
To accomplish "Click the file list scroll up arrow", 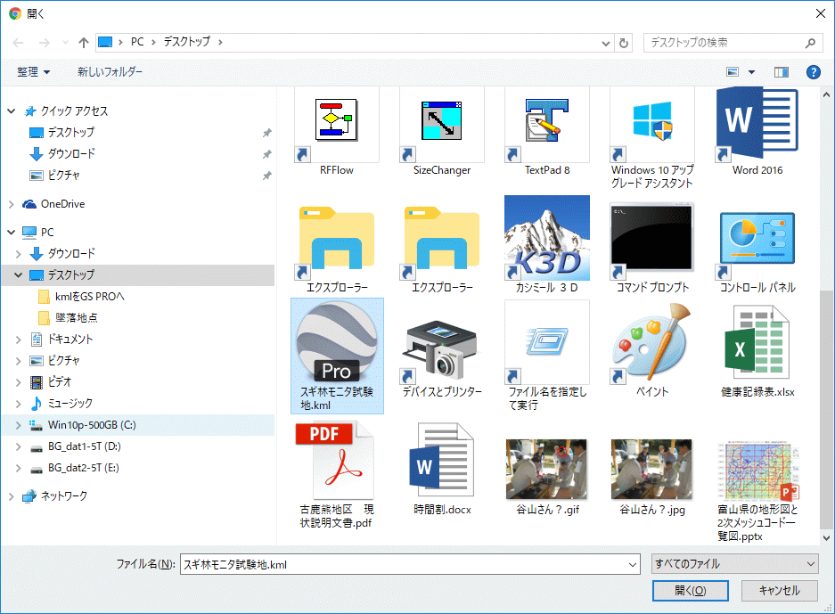I will (826, 94).
